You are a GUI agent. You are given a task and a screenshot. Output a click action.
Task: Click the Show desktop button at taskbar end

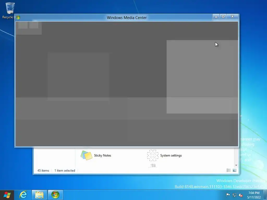coord(265,195)
